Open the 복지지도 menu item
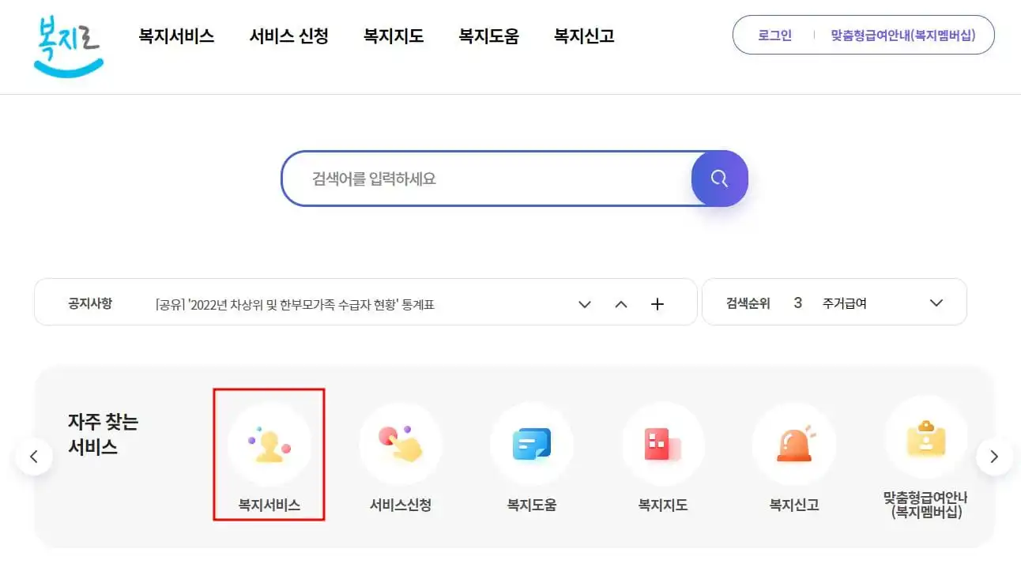This screenshot has width=1021, height=579. pos(394,36)
